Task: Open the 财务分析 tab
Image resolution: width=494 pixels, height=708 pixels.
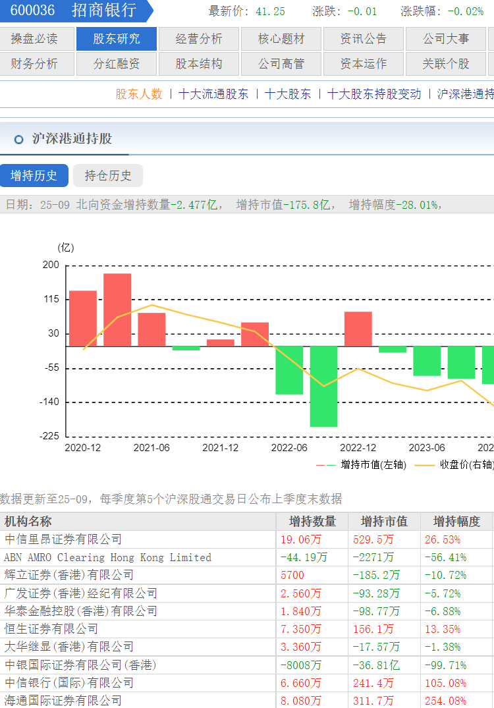Action: [x=37, y=64]
